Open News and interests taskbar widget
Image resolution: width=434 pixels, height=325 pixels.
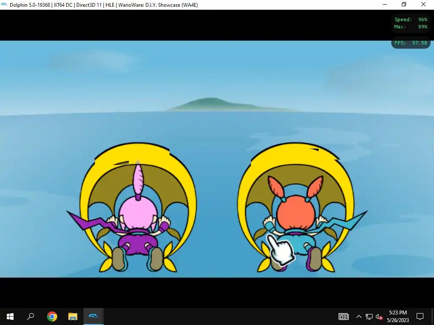(x=343, y=317)
